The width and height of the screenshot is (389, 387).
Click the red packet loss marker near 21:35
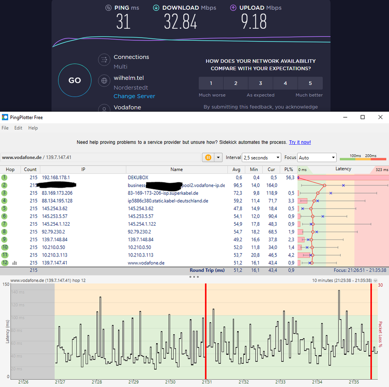pyautogui.click(x=371, y=331)
